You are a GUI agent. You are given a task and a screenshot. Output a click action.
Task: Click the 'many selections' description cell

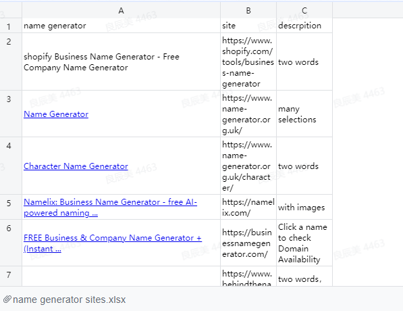(304, 114)
